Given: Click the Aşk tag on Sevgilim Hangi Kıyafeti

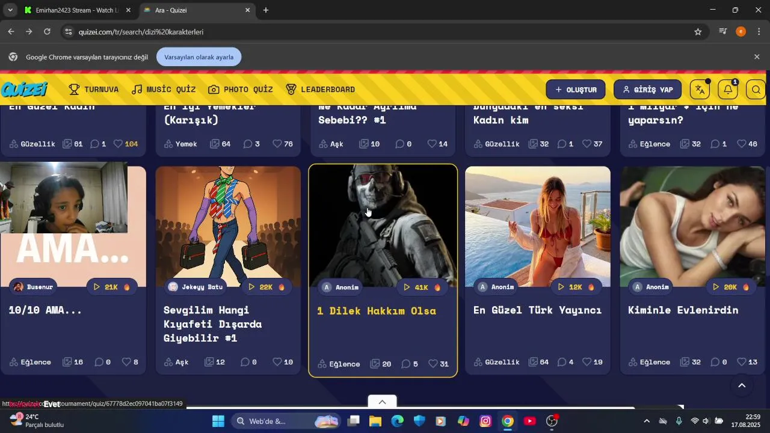Looking at the screenshot, I should click(x=176, y=362).
